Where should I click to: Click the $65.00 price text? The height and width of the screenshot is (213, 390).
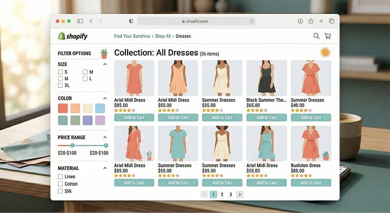coord(253,105)
